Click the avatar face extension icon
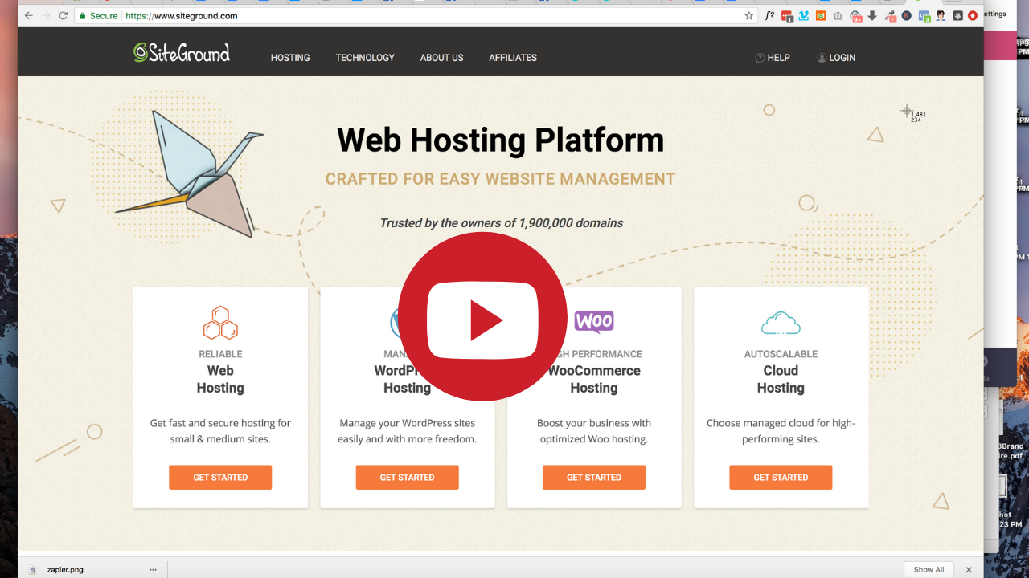The image size is (1029, 578). (x=941, y=15)
